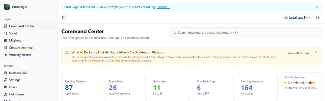Click the Scout magnifier icon

click(5, 33)
